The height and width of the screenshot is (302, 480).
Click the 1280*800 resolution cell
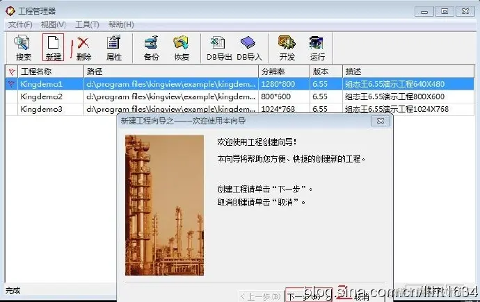click(284, 84)
